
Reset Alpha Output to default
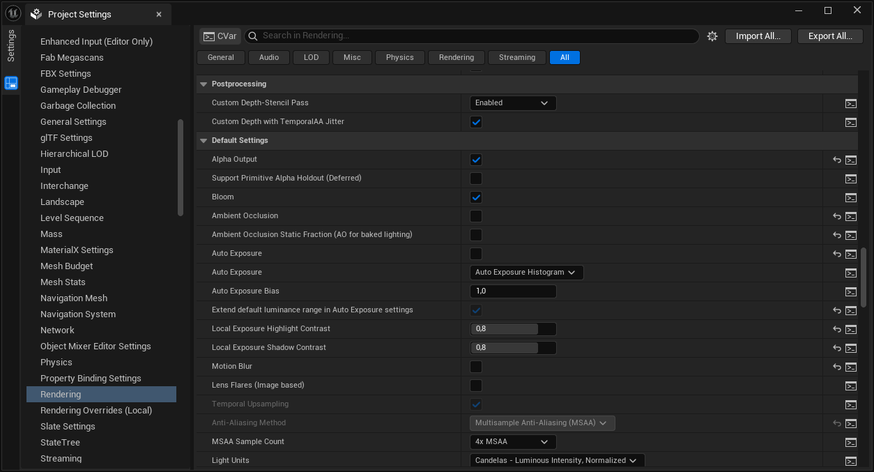tap(837, 160)
